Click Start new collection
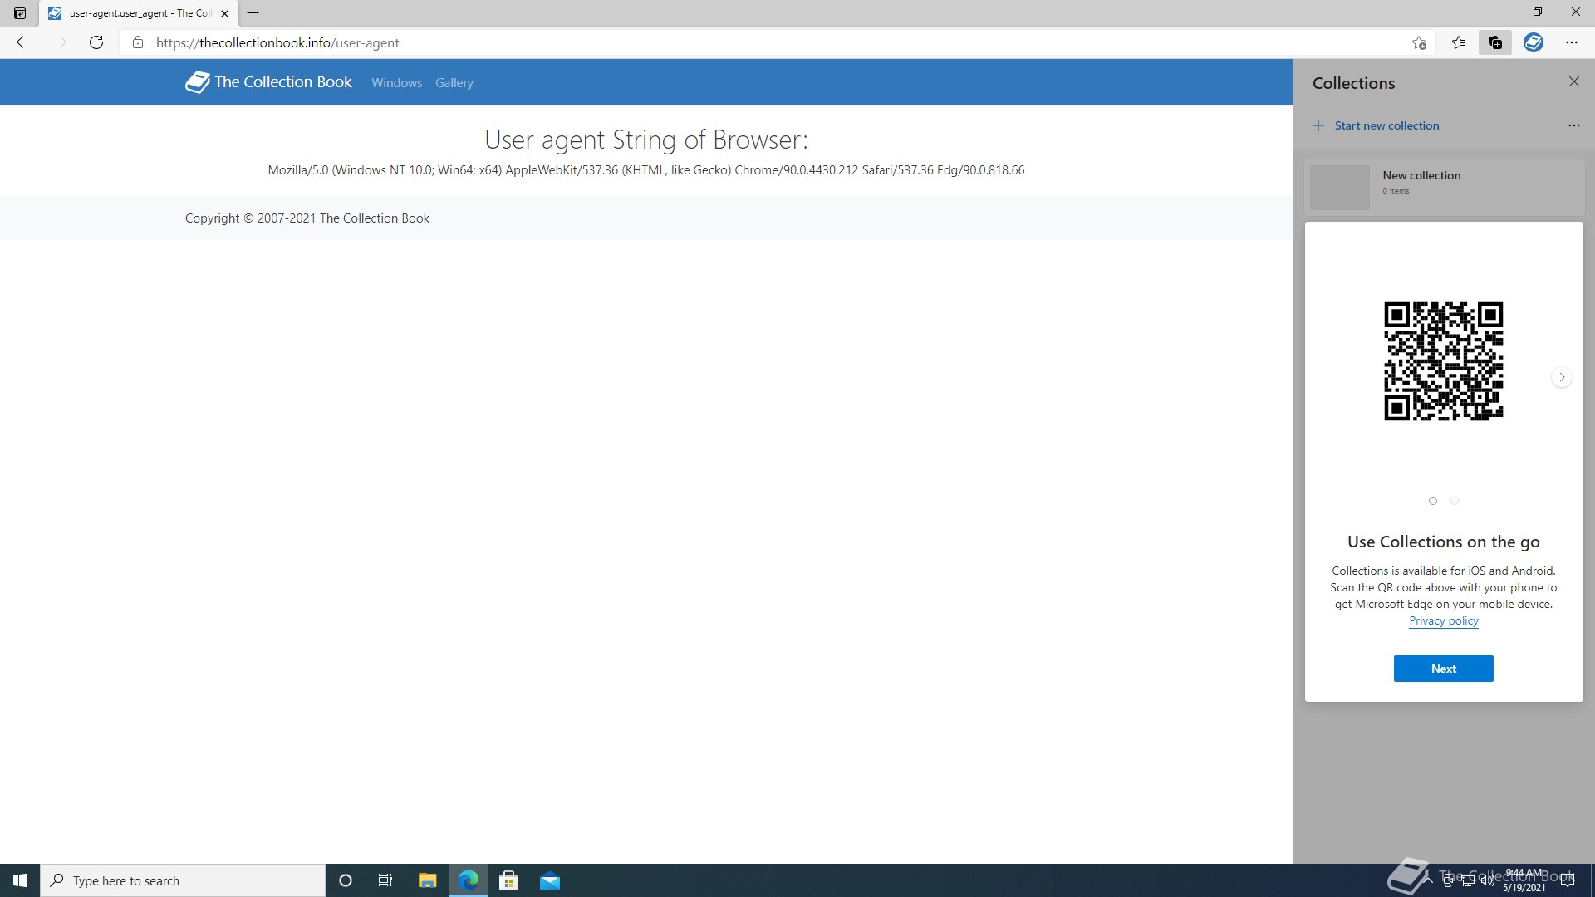Image resolution: width=1595 pixels, height=897 pixels. click(1386, 125)
